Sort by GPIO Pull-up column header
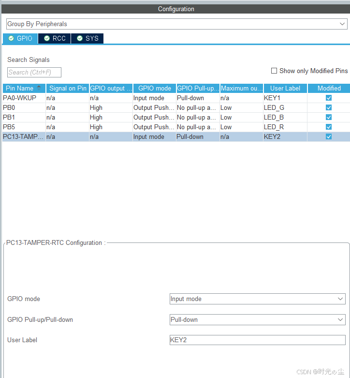The width and height of the screenshot is (350, 378). (x=198, y=88)
